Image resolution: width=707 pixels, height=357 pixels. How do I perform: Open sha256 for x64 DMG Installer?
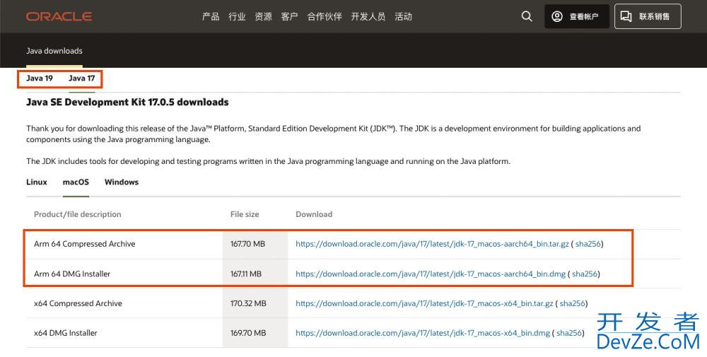click(569, 333)
